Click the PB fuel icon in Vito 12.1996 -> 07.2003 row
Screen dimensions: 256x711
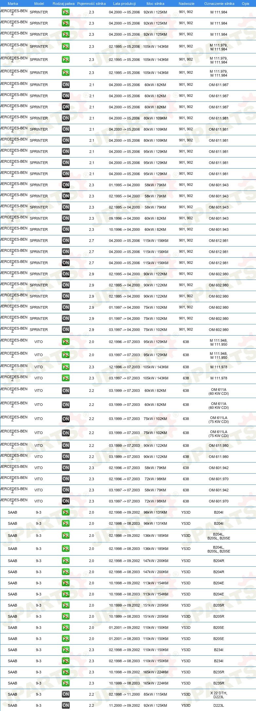[66, 367]
